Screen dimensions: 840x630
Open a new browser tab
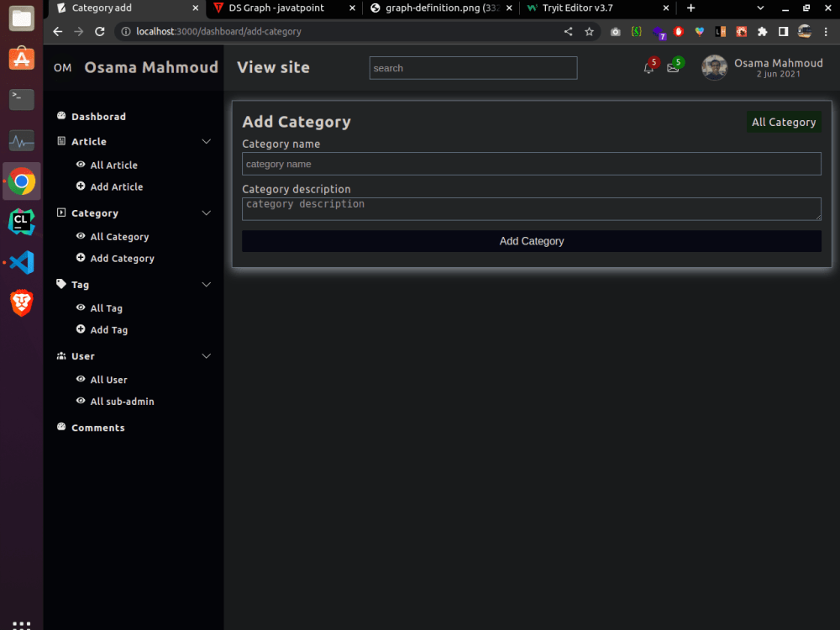pos(690,8)
